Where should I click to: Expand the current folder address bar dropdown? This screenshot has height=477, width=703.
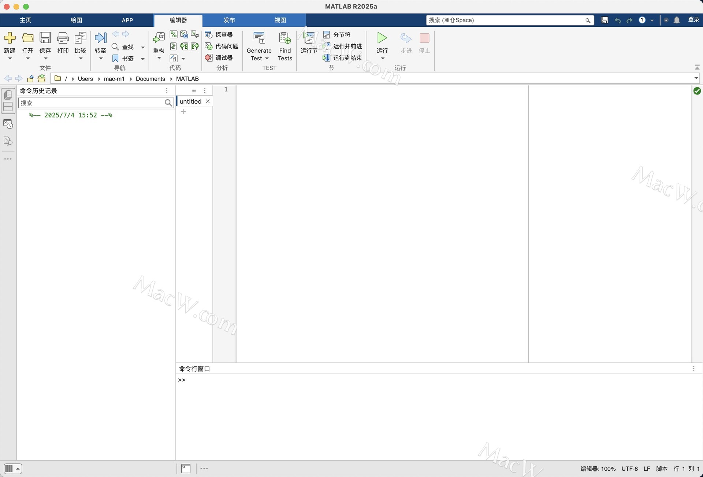pos(696,78)
